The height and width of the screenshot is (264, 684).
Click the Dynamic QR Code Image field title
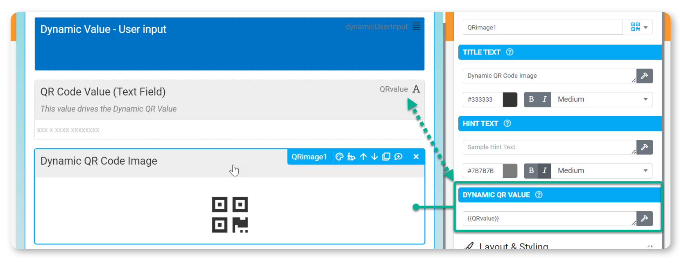coord(99,161)
